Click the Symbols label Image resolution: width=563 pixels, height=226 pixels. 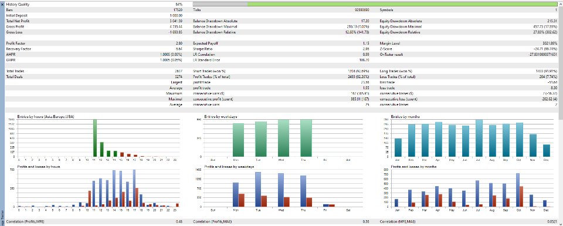click(386, 10)
